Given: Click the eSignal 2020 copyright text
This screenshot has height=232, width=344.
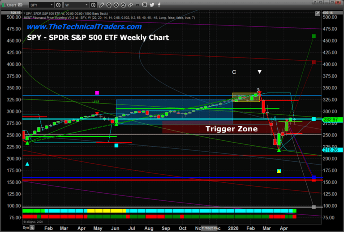Looking at the screenshot, I should pyautogui.click(x=33, y=222).
